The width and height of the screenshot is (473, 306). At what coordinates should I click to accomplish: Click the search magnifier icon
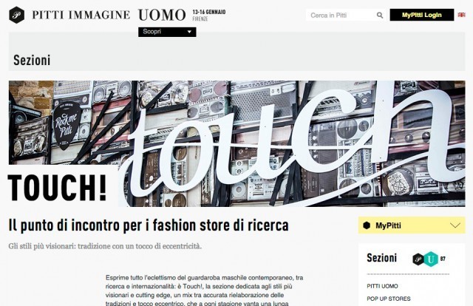tap(380, 15)
